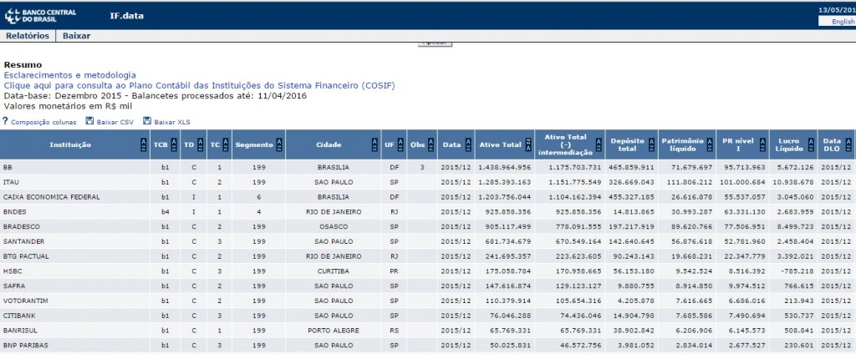The height and width of the screenshot is (354, 856).
Task: Switch language with the English link
Action: [x=842, y=22]
